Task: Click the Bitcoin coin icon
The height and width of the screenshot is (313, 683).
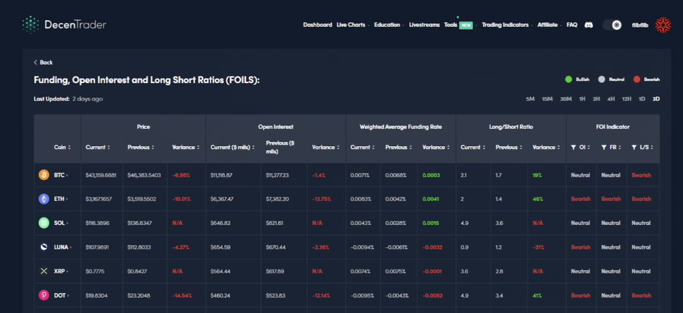Action: coord(44,175)
